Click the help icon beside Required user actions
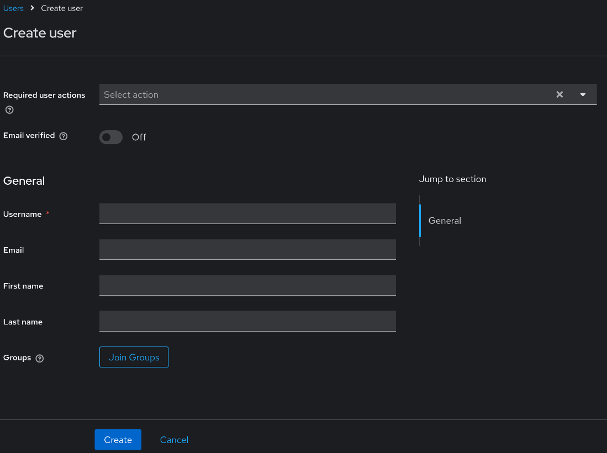 9,110
